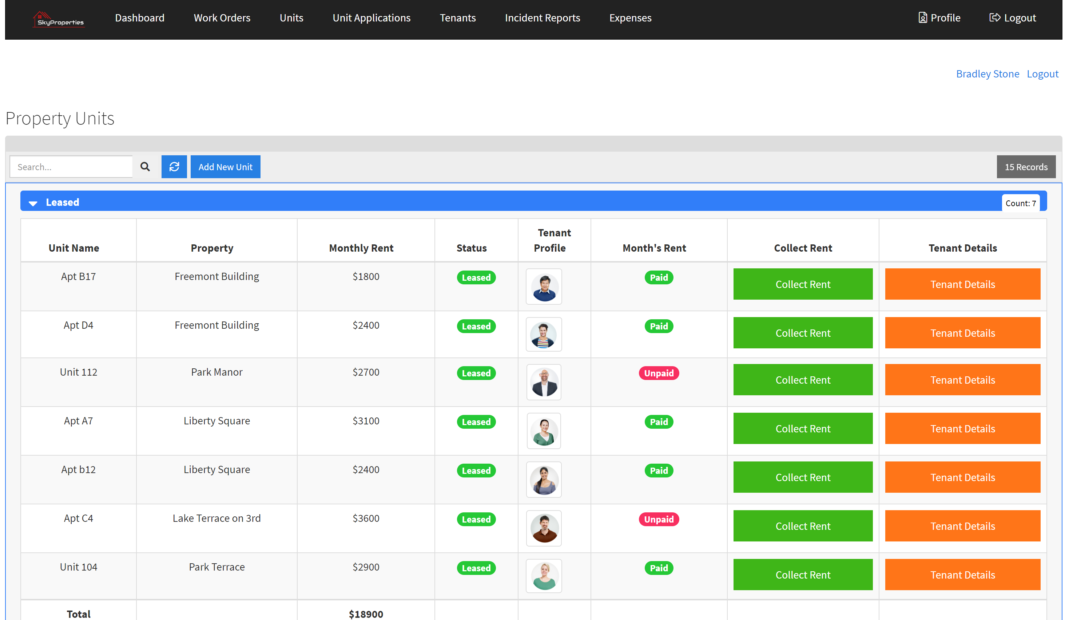Collapse the Leased group arrow

click(x=33, y=203)
